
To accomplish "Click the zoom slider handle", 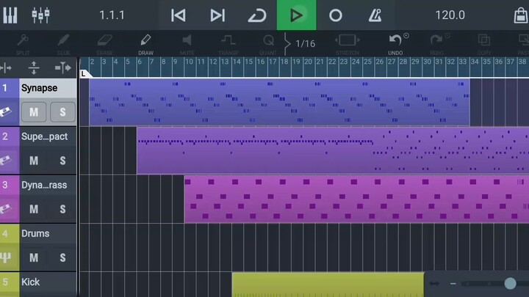I will pos(510,283).
